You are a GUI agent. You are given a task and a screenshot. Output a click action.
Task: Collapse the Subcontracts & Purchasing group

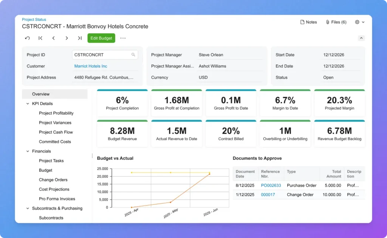[28, 209]
